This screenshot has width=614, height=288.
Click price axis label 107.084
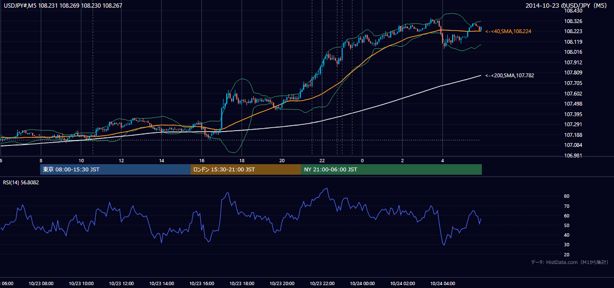pos(574,145)
